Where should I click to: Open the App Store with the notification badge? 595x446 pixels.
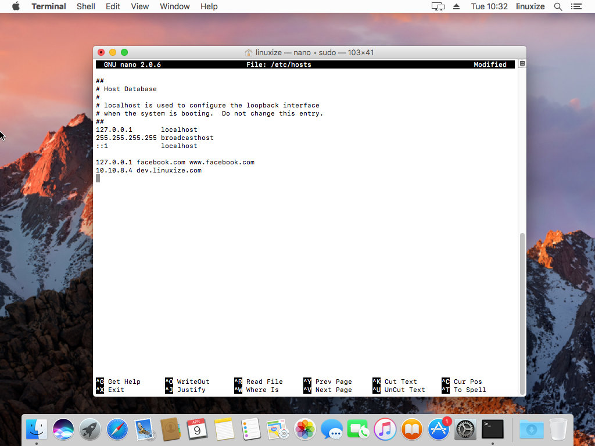[439, 430]
